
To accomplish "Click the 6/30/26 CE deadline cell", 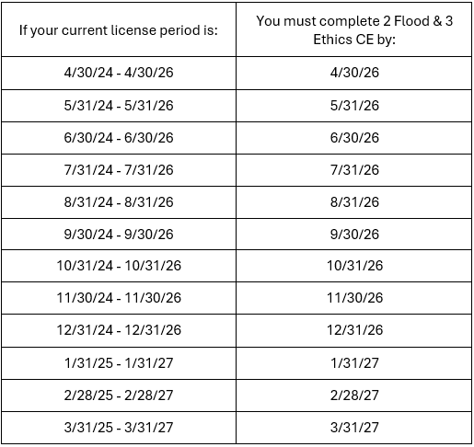I will tap(354, 138).
